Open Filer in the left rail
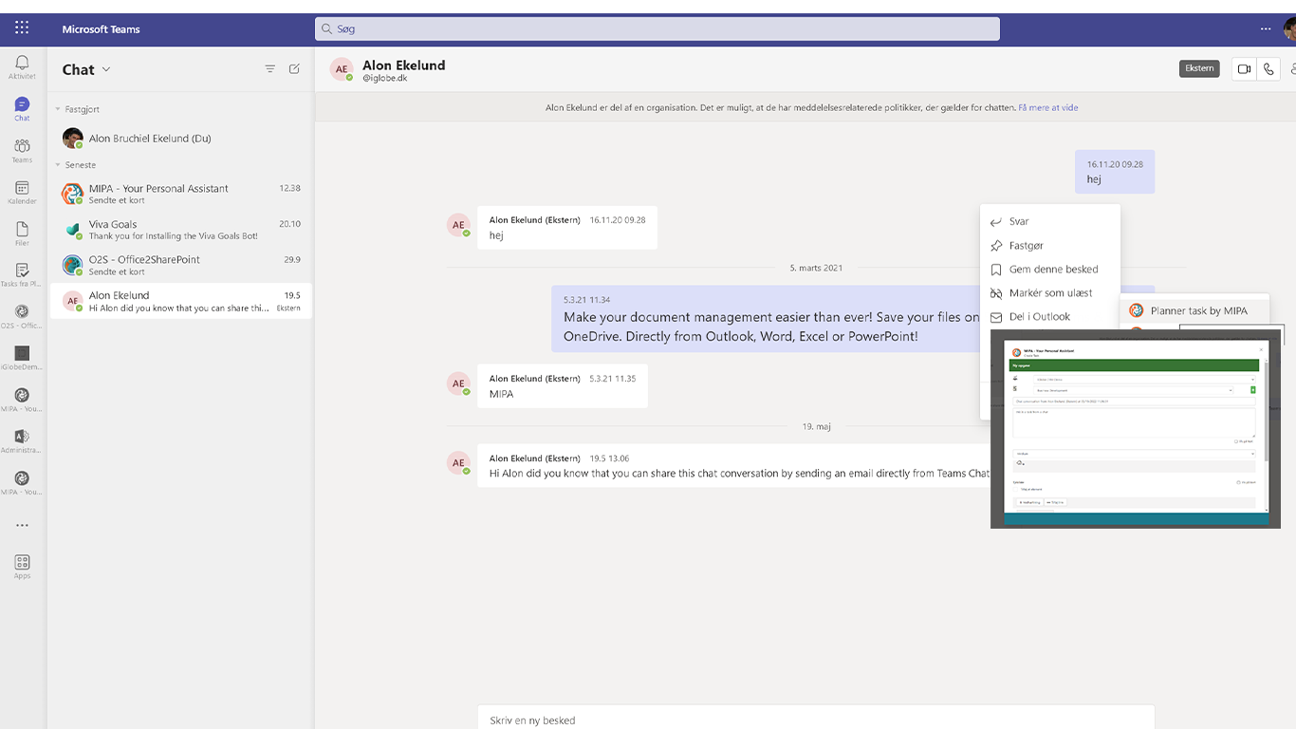 point(22,234)
